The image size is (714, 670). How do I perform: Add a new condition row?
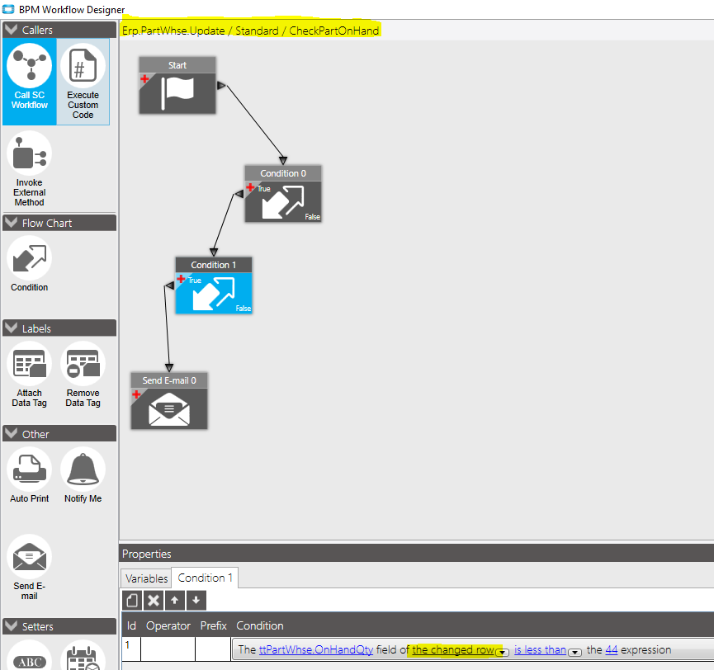132,601
